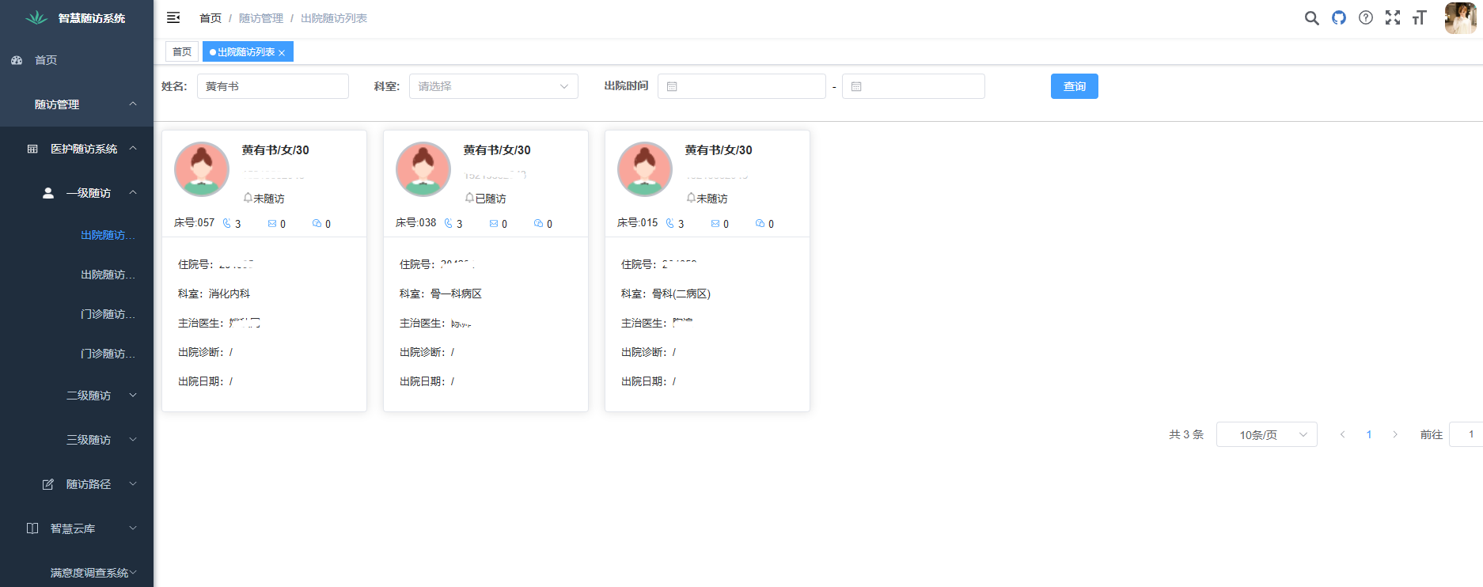The height and width of the screenshot is (587, 1483).
Task: Click phone icon on bed 038 card
Action: click(449, 223)
